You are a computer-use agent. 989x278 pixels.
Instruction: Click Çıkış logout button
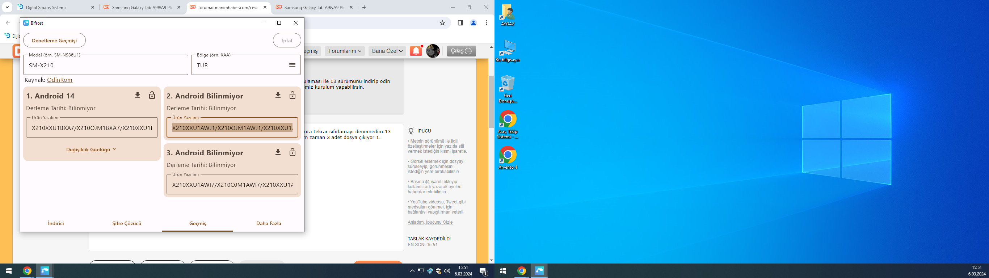coord(461,51)
